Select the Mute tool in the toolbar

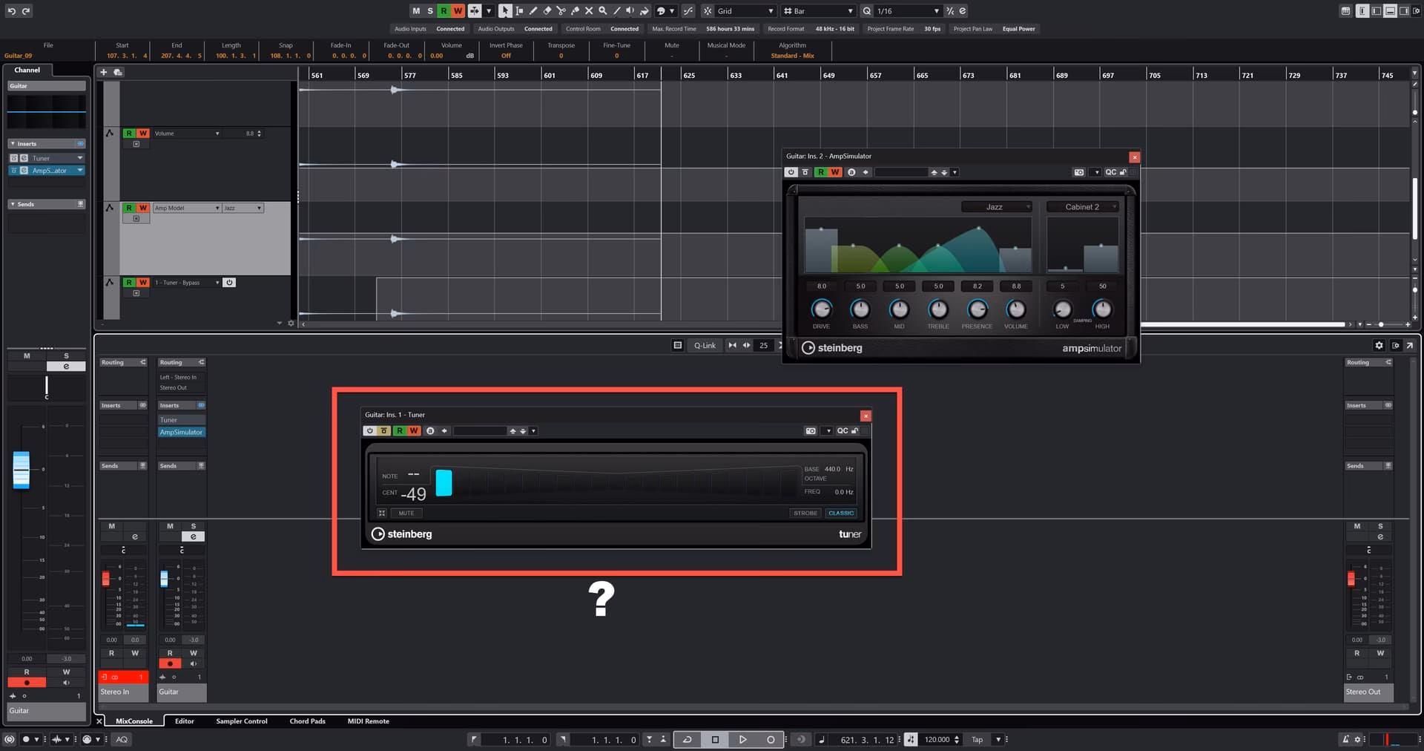(x=589, y=11)
